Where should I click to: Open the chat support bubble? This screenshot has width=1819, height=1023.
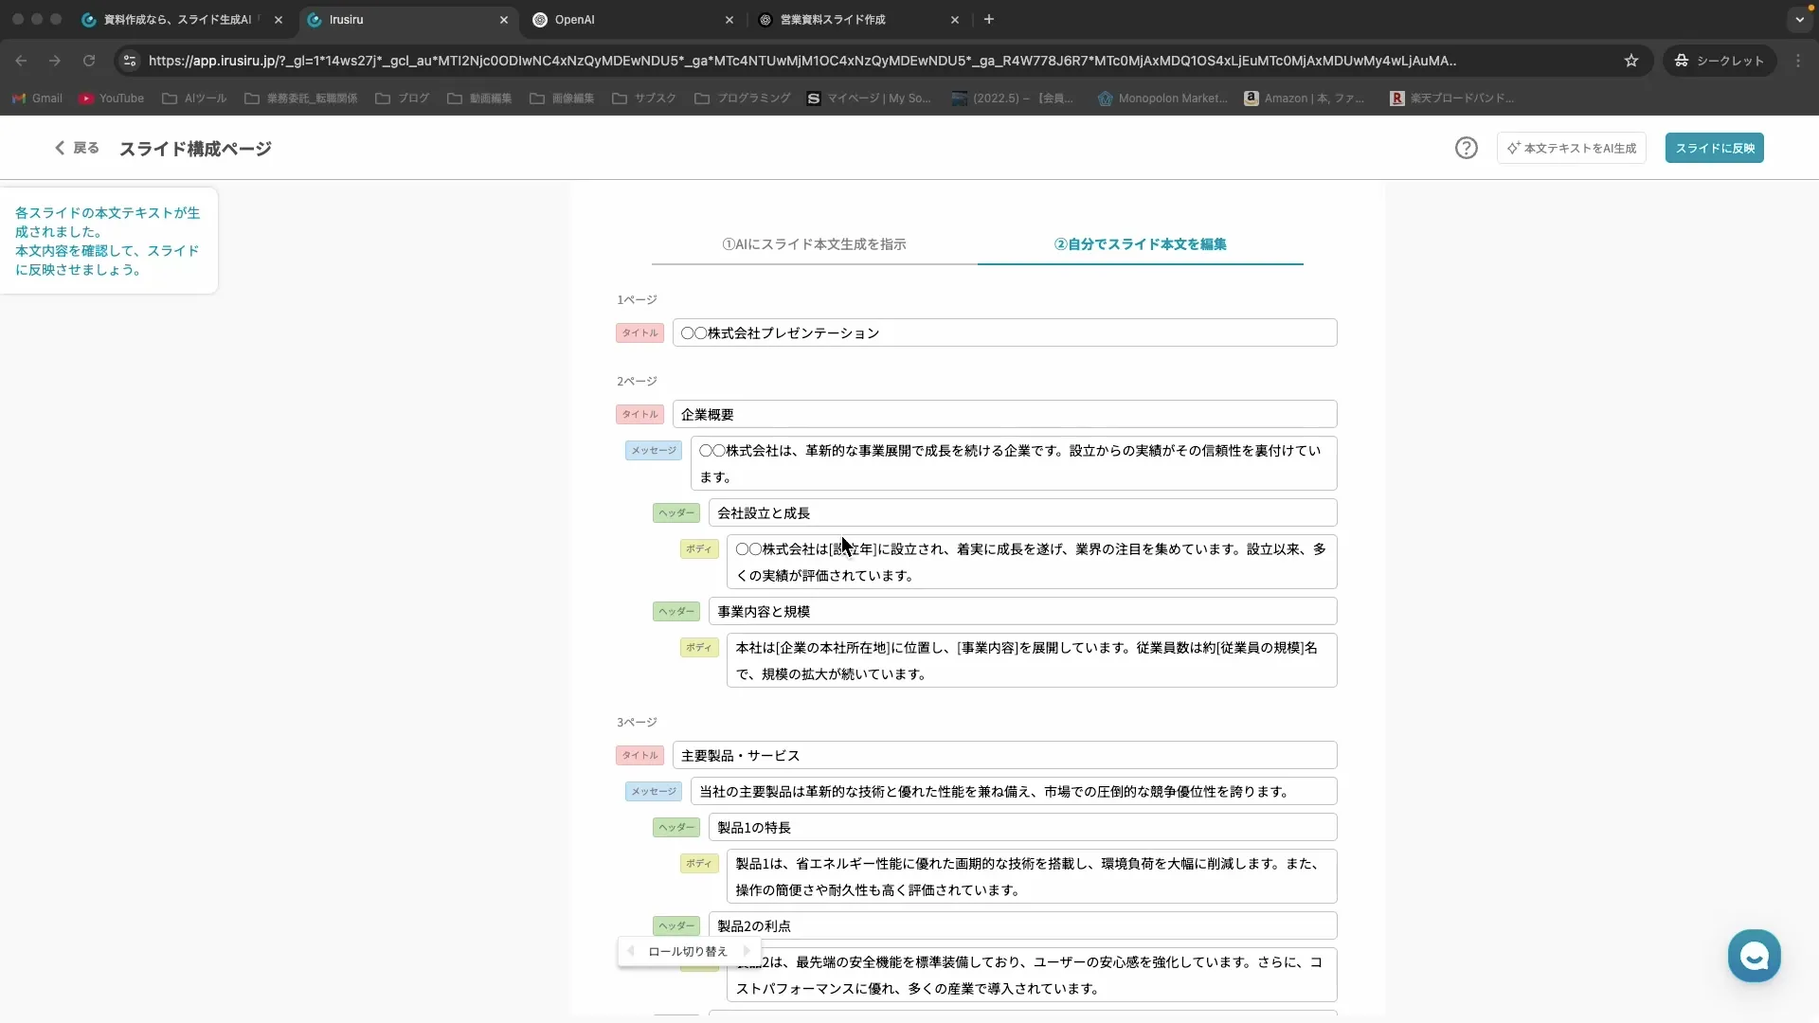pos(1755,956)
